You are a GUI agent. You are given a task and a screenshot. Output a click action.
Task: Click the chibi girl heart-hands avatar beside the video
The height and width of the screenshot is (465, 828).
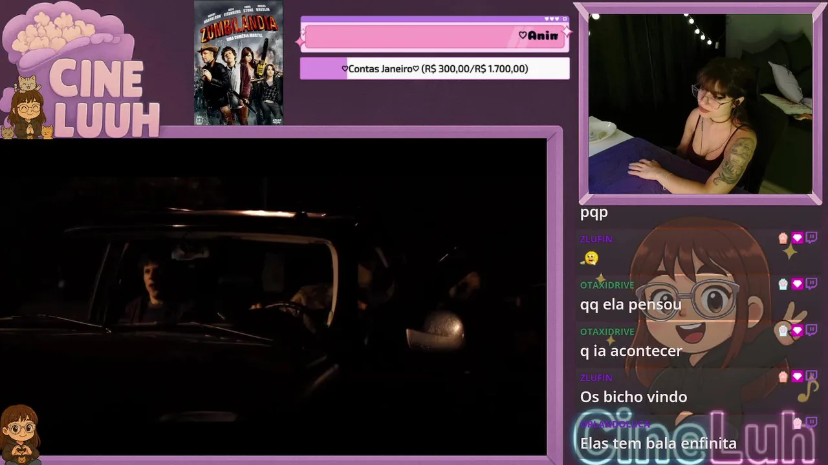(20, 434)
